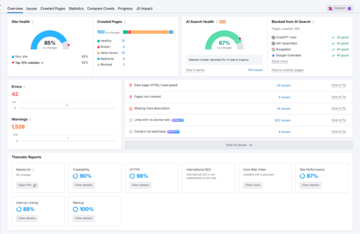Click the AI Search Health info icon
Screen dimensions: 360x234
(216, 22)
